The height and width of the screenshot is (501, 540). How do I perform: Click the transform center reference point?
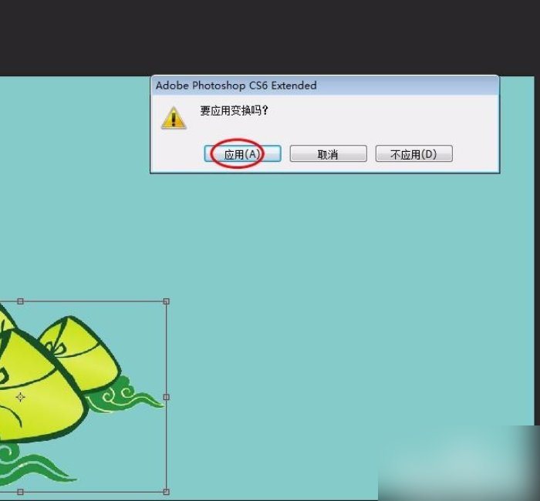(20, 398)
